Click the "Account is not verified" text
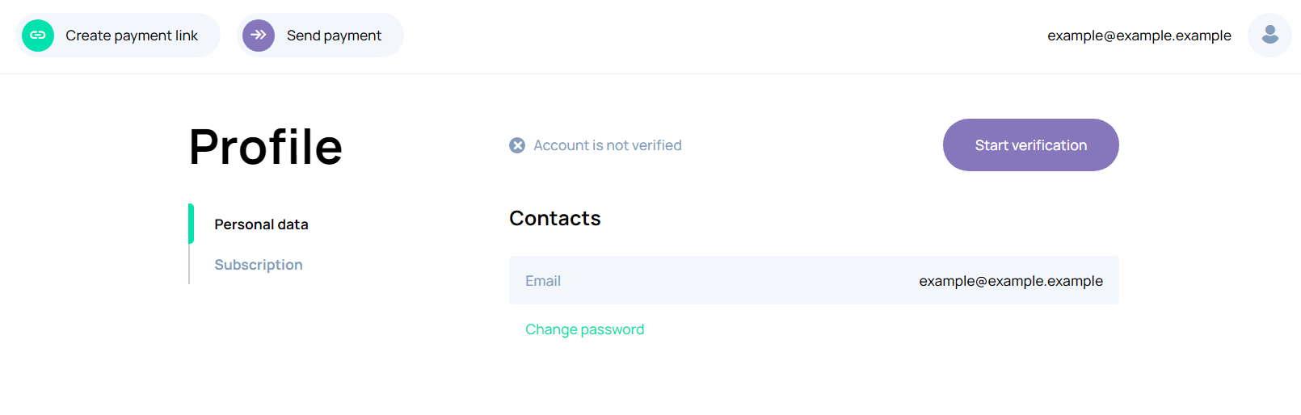Screen dimensions: 1301x415 (x=608, y=145)
